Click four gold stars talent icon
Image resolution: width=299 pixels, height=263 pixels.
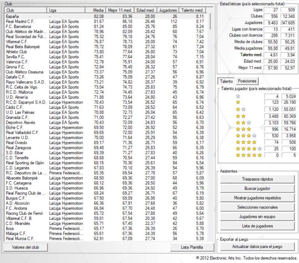coord(246,142)
